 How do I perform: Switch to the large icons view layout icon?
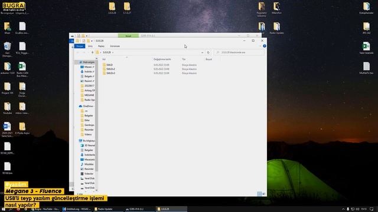click(264, 194)
